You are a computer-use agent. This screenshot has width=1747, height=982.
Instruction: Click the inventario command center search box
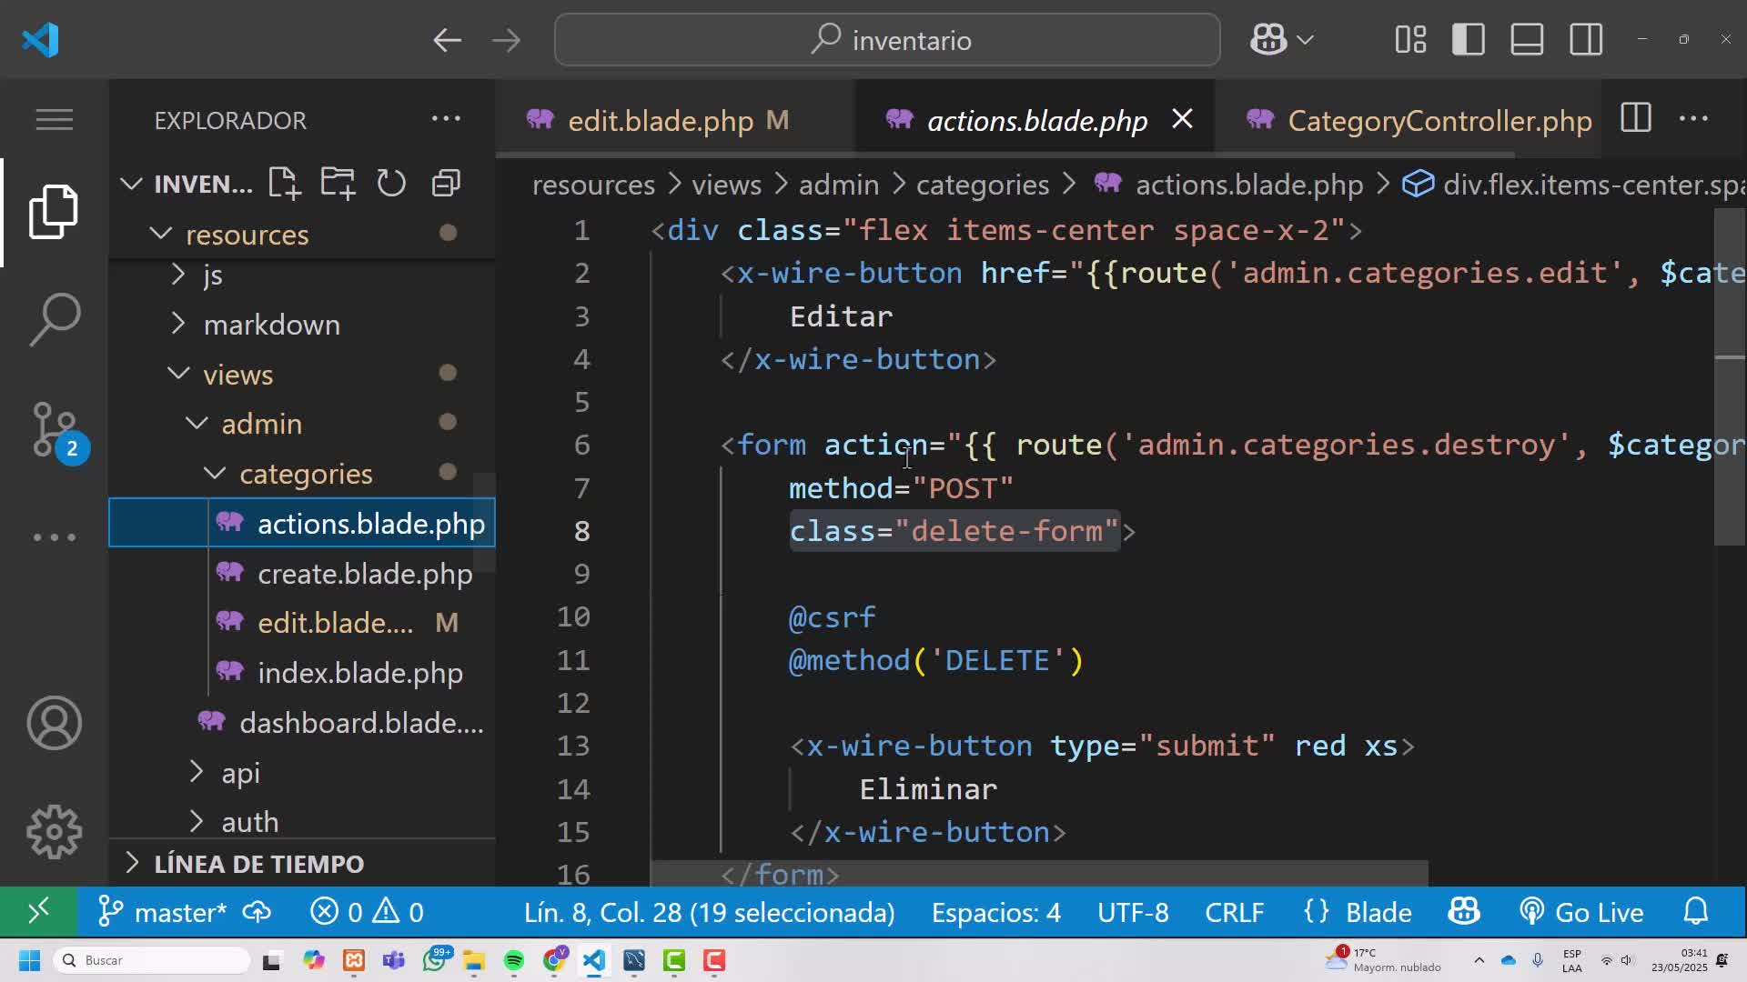click(x=887, y=40)
